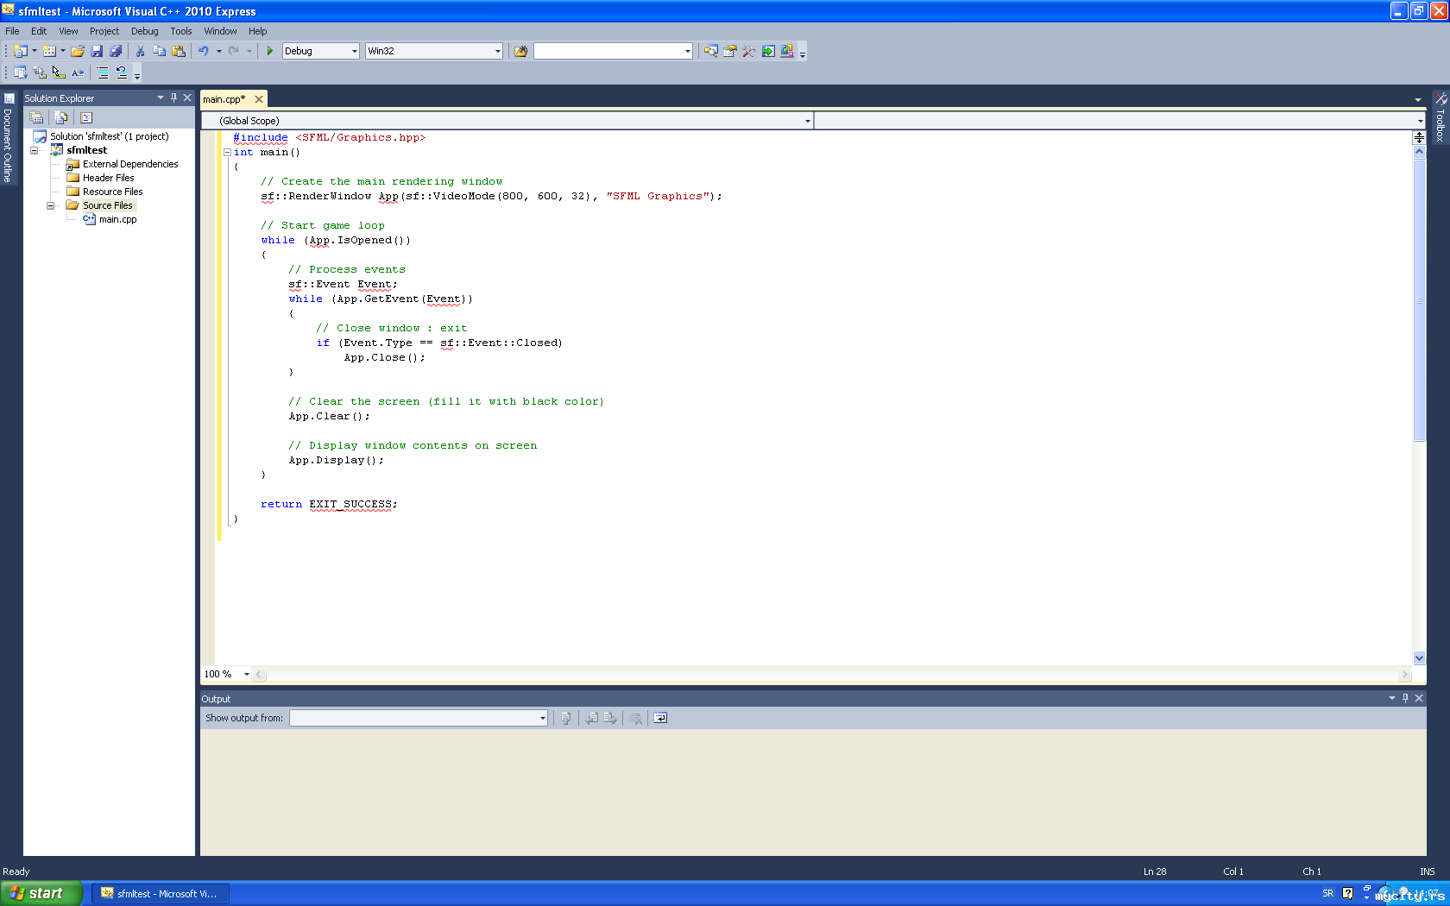The height and width of the screenshot is (906, 1450).
Task: Toggle word wrap in the Output panel
Action: pos(660,718)
